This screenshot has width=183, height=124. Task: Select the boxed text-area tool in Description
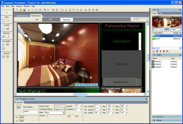(3, 48)
